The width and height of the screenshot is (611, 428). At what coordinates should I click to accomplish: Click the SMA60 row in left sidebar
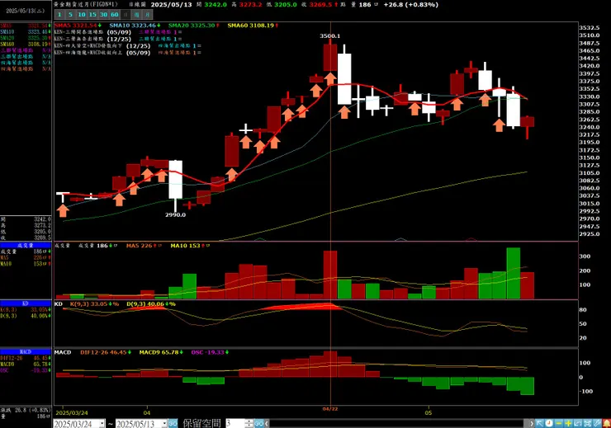(26, 44)
